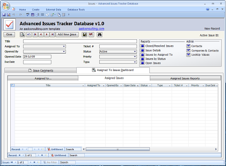The height and width of the screenshot is (166, 226).
Task: Expand the Type dropdown
Action: (135, 62)
